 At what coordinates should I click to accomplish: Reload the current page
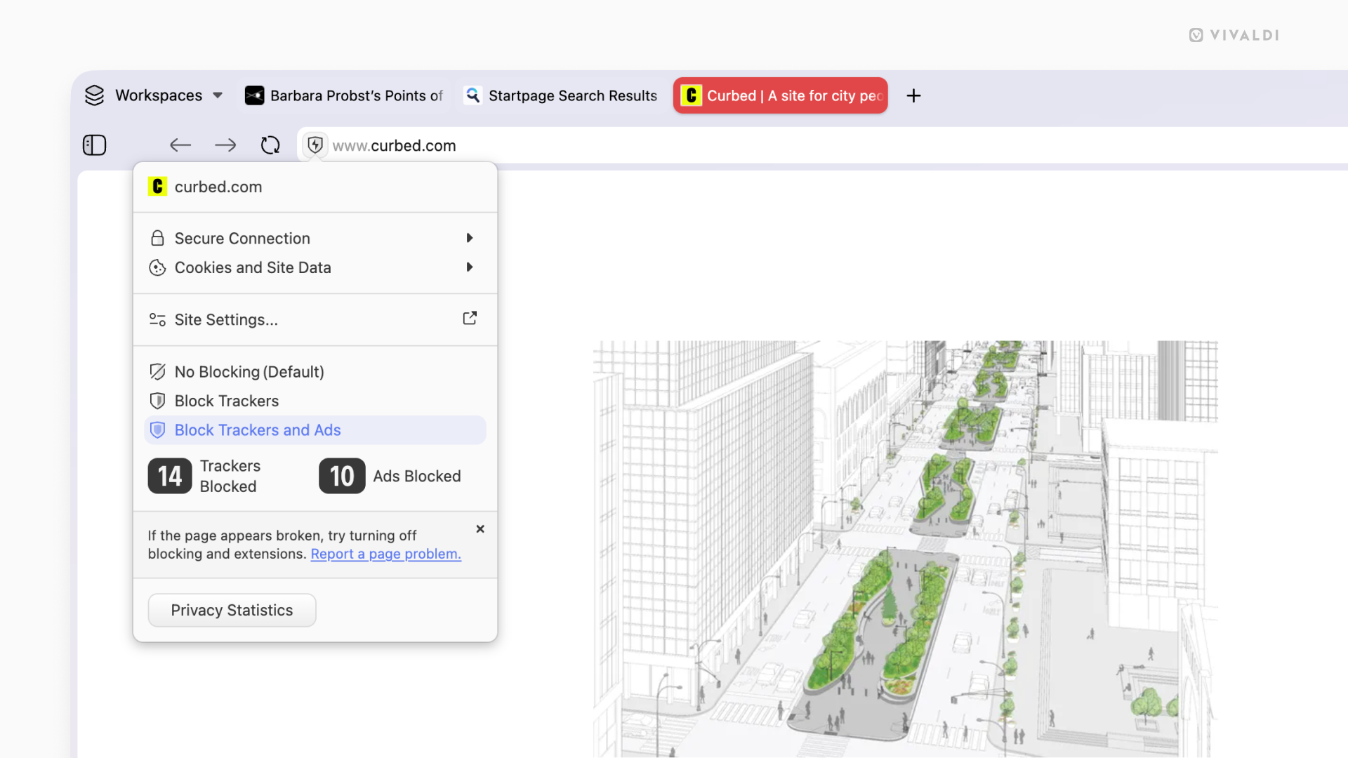tap(270, 145)
